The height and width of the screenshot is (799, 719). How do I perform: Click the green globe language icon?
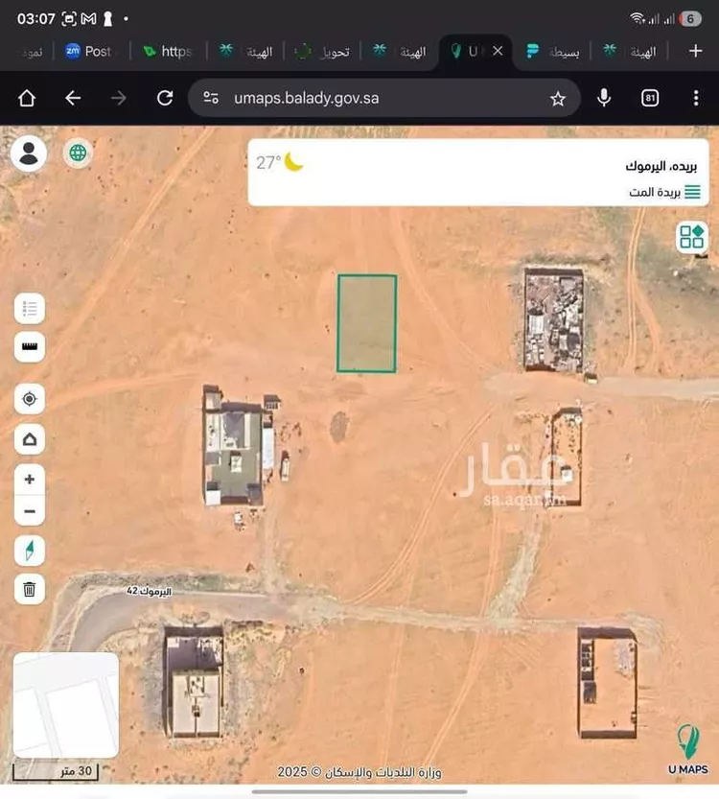click(78, 153)
